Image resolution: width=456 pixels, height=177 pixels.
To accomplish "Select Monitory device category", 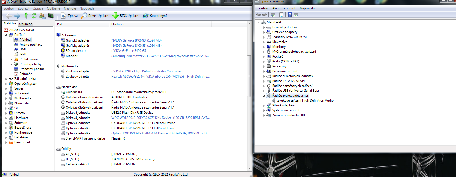I will 279,47.
